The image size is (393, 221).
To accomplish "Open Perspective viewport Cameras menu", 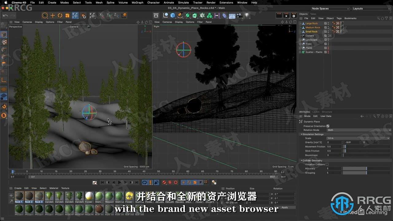I will pos(27,22).
